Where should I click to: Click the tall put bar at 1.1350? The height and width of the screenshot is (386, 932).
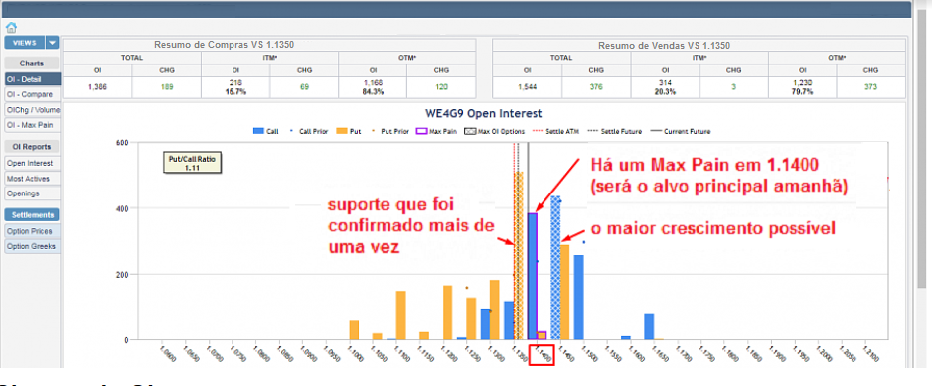pos(519,256)
